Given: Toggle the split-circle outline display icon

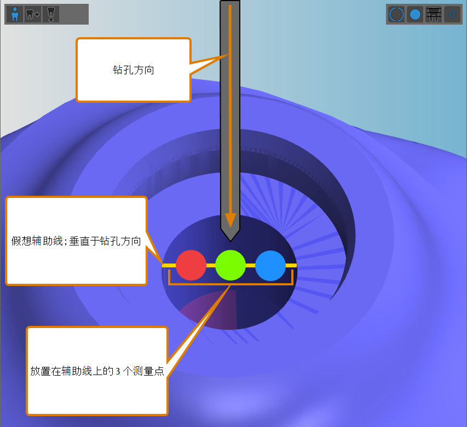Looking at the screenshot, I should (x=397, y=14).
